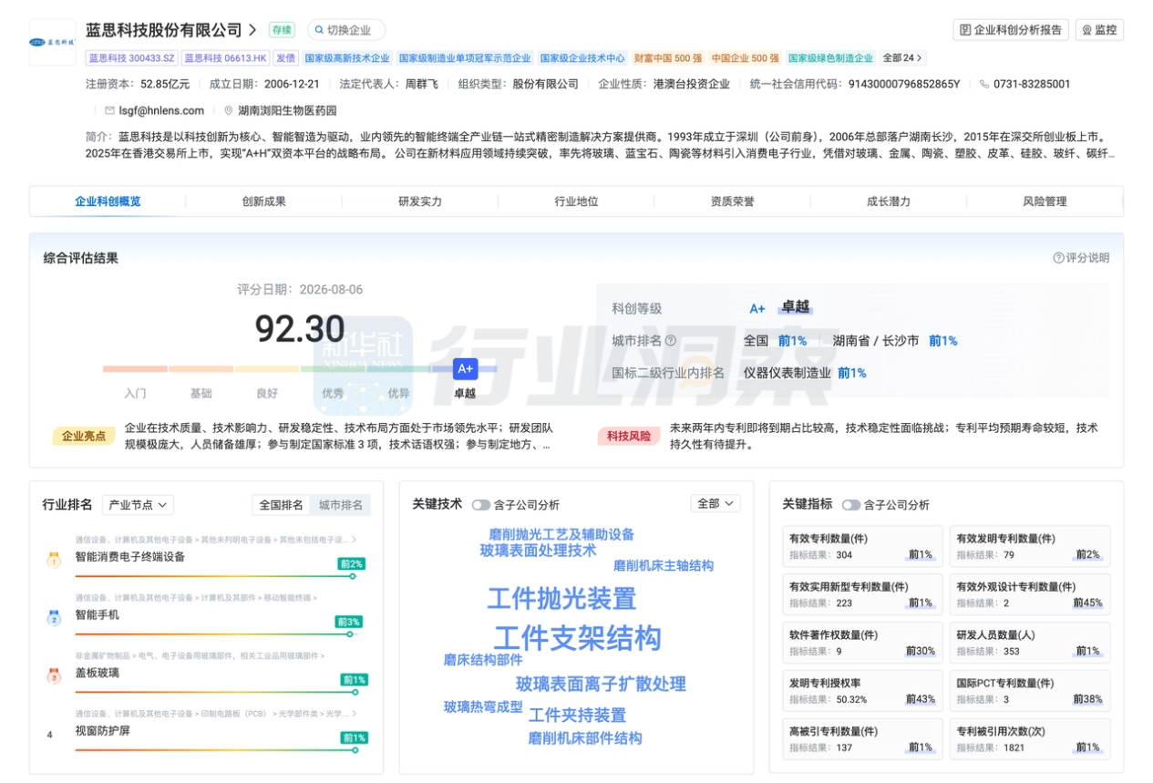1153x783 pixels.
Task: Click 国家级绿色制造企业 tag
Action: pos(830,57)
